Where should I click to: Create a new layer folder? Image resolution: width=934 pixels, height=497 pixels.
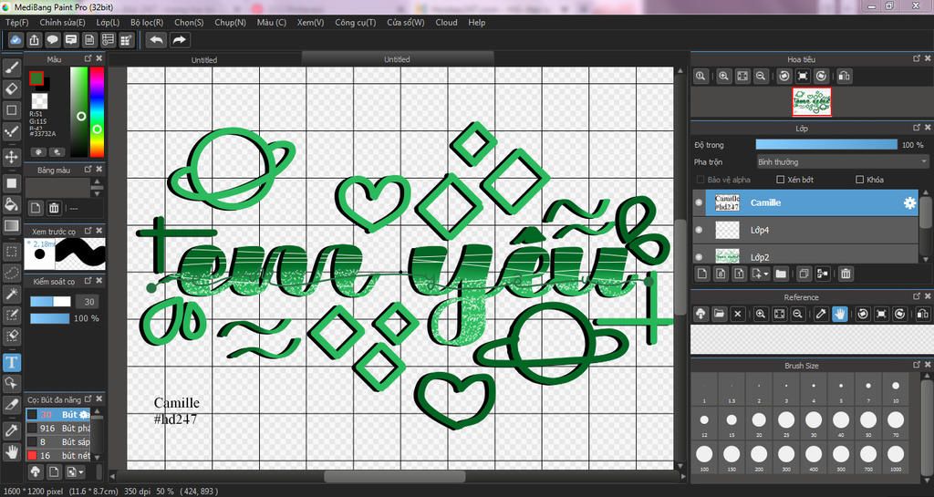tap(781, 274)
